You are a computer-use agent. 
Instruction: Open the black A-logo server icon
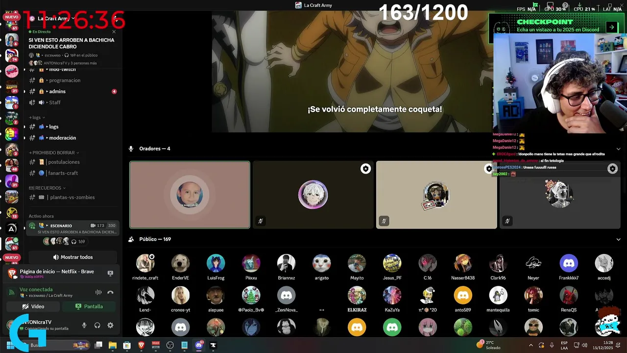(x=12, y=228)
